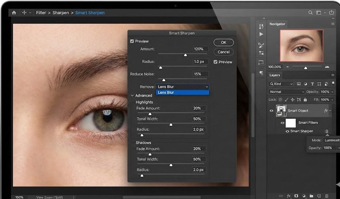Select the Move tool icon in the top bar

[24, 13]
